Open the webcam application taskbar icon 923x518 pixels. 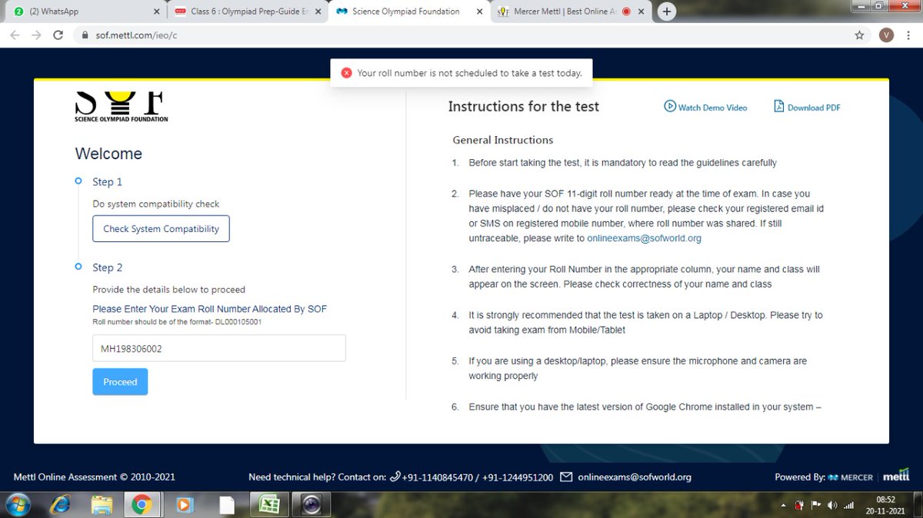tap(312, 505)
